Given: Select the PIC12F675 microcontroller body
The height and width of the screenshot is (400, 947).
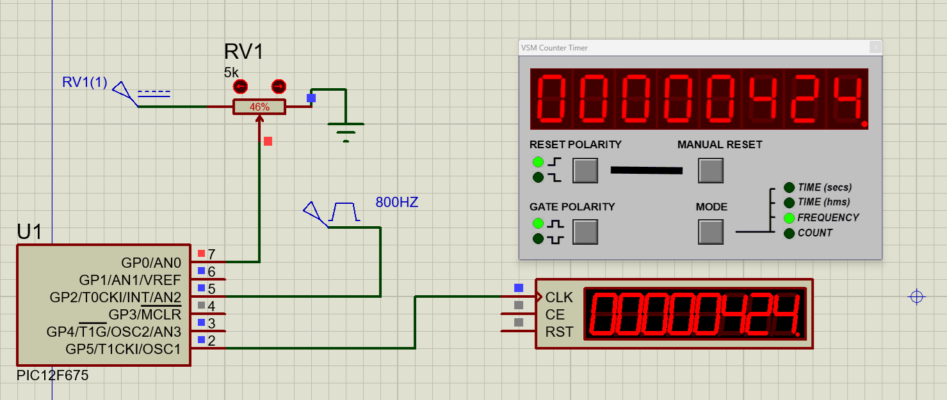Looking at the screenshot, I should [104, 305].
